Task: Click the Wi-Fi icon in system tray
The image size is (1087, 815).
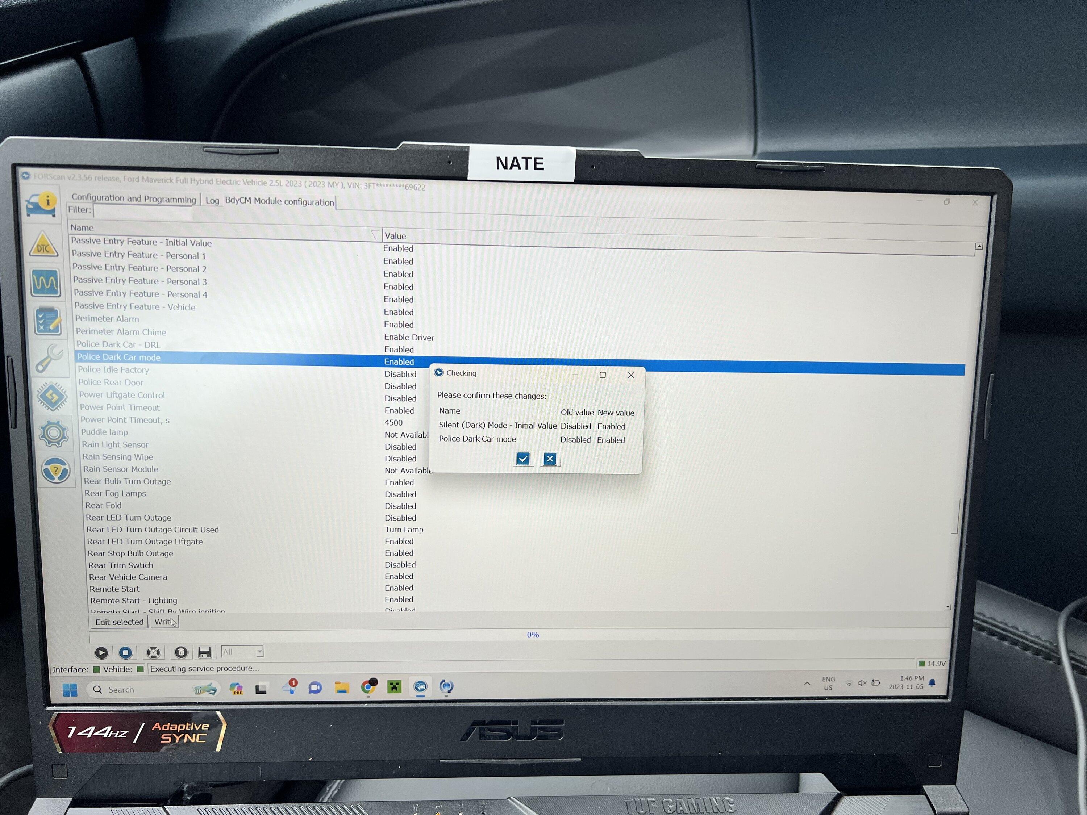Action: 849,684
